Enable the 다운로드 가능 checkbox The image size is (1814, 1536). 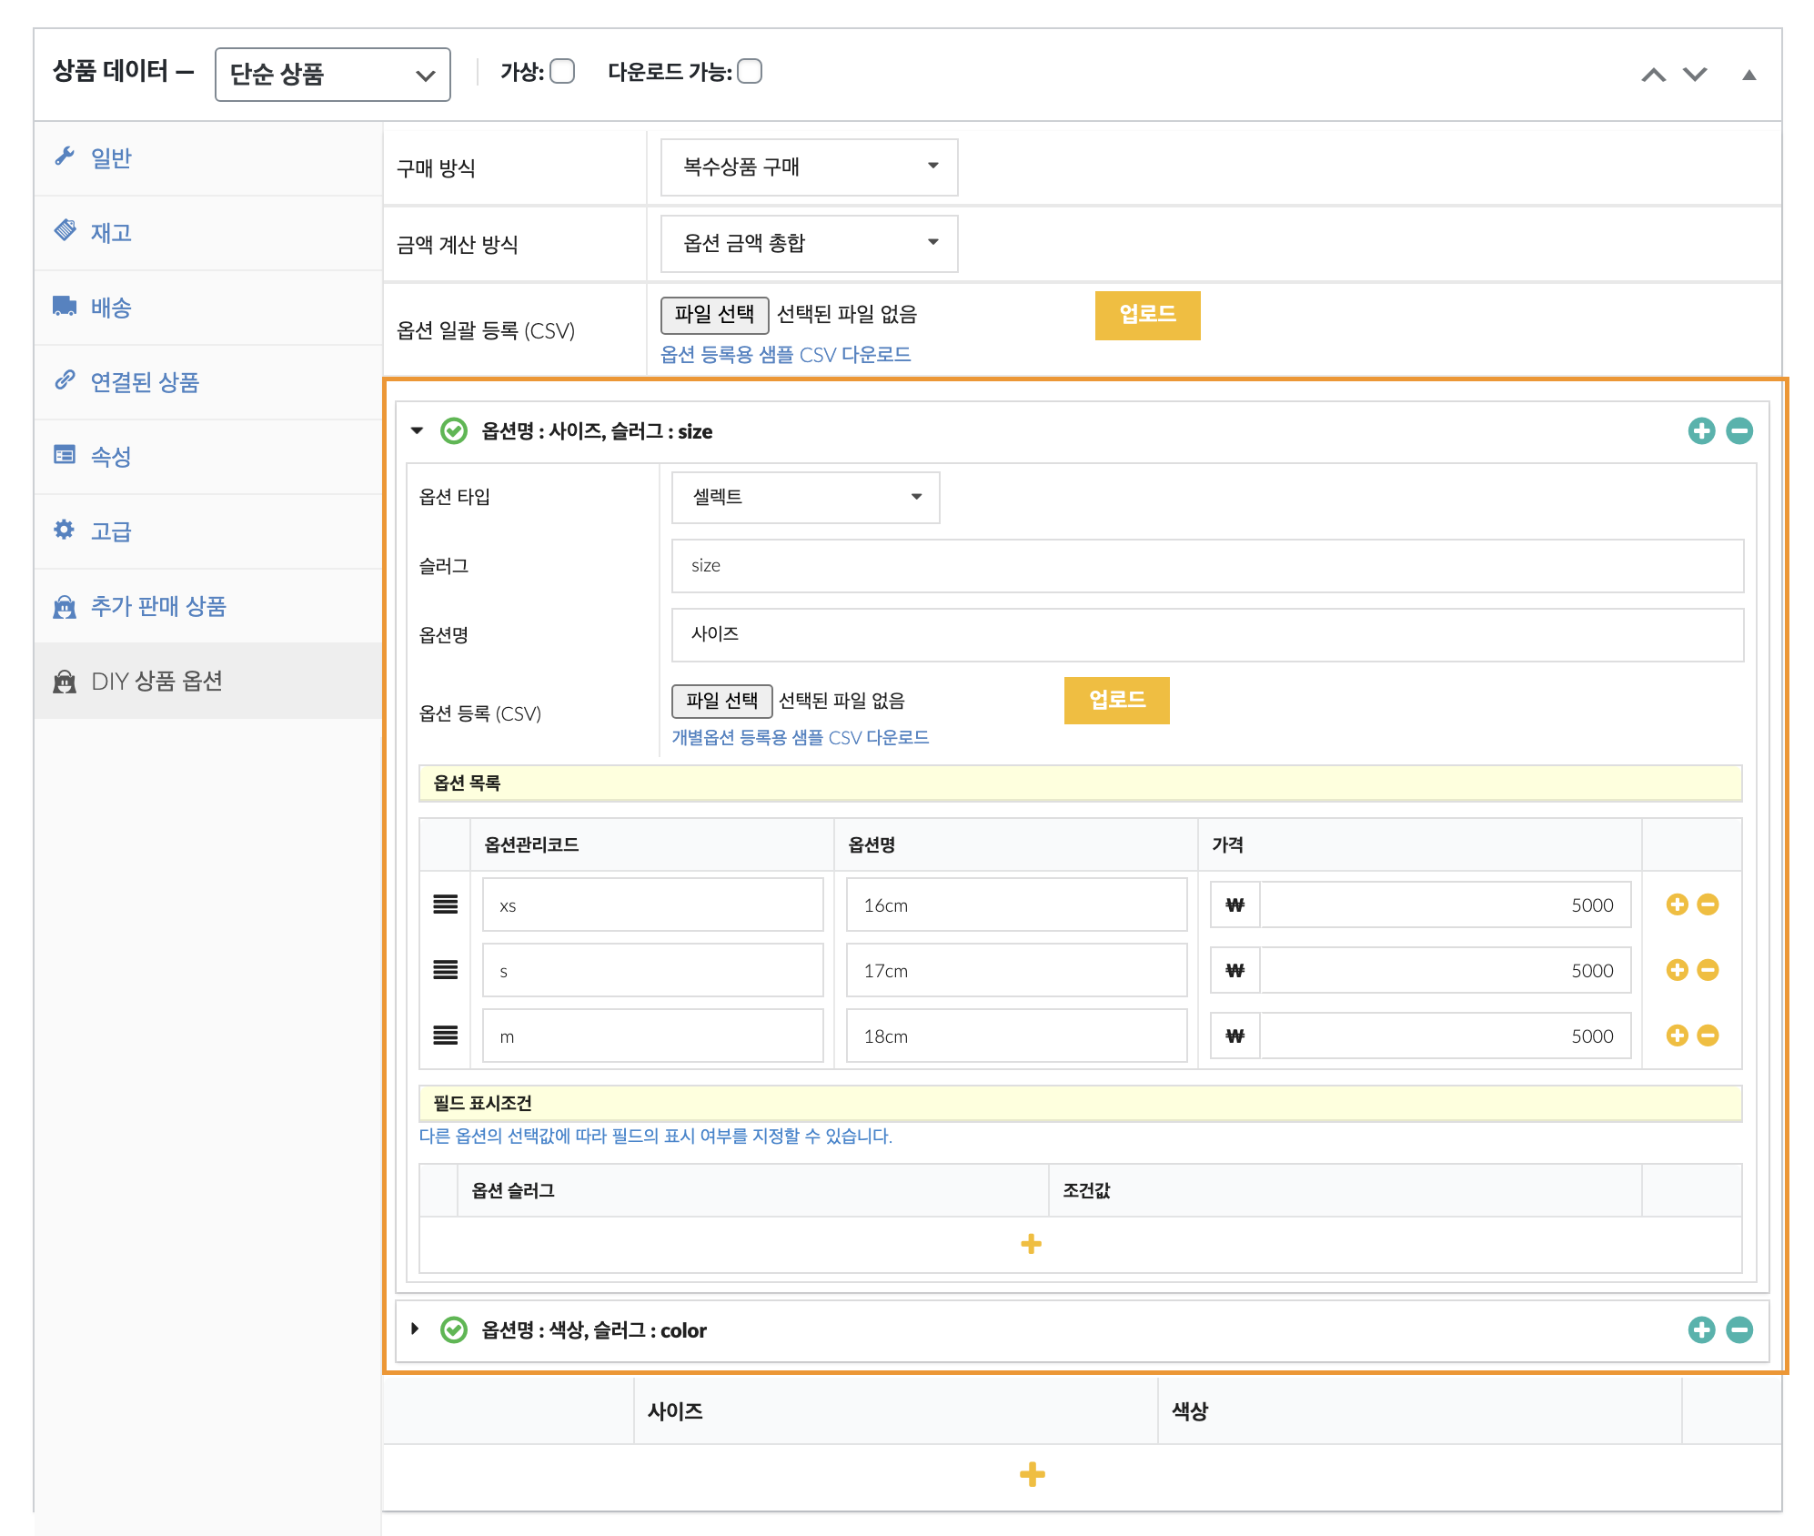click(750, 71)
